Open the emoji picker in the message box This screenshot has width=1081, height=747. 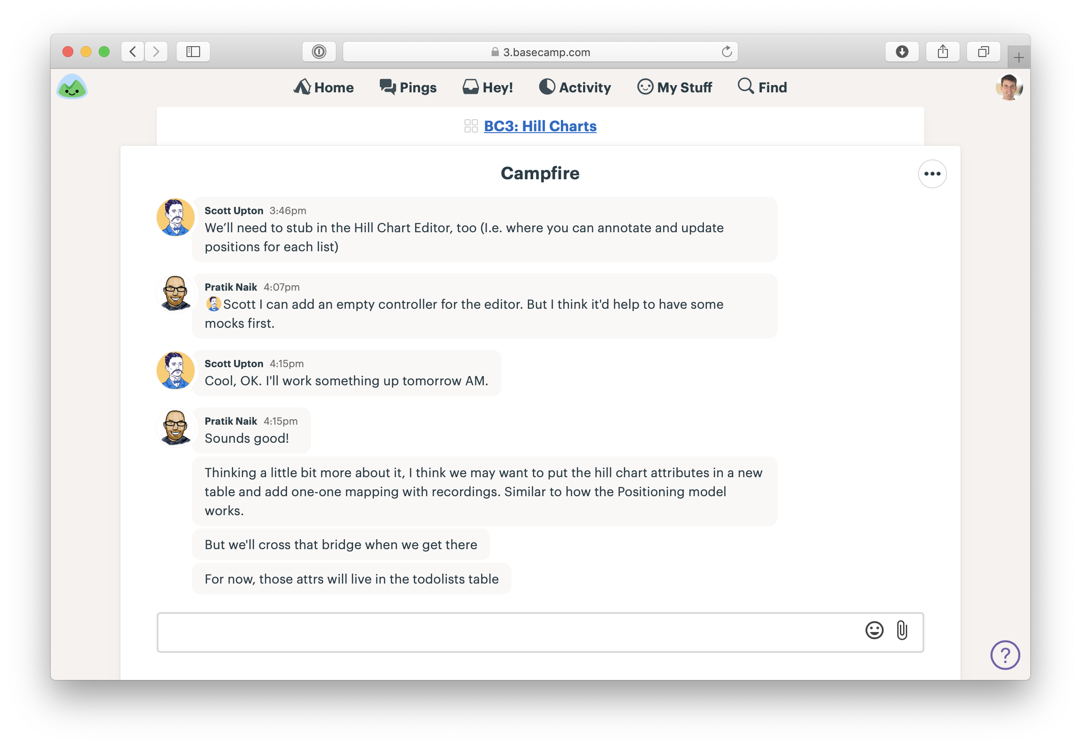[874, 631]
